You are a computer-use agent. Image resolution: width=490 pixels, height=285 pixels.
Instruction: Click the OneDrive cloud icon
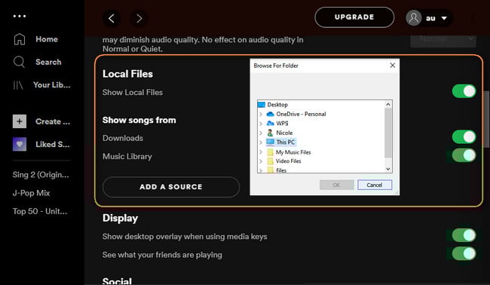pyautogui.click(x=271, y=114)
